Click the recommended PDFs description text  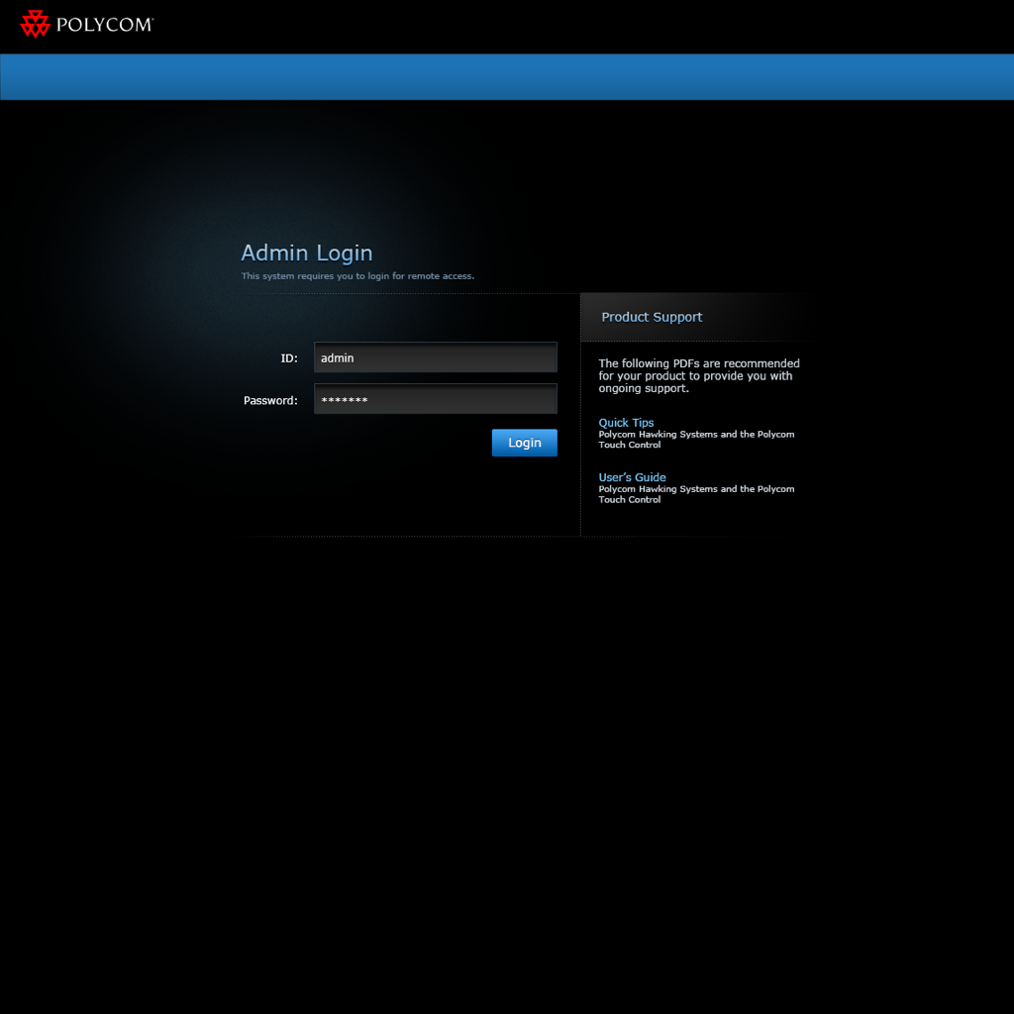pos(698,375)
